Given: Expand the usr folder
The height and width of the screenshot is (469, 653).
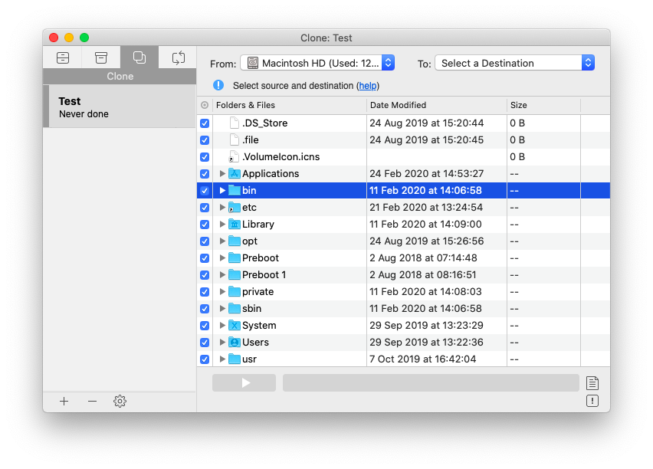Looking at the screenshot, I should pos(222,359).
